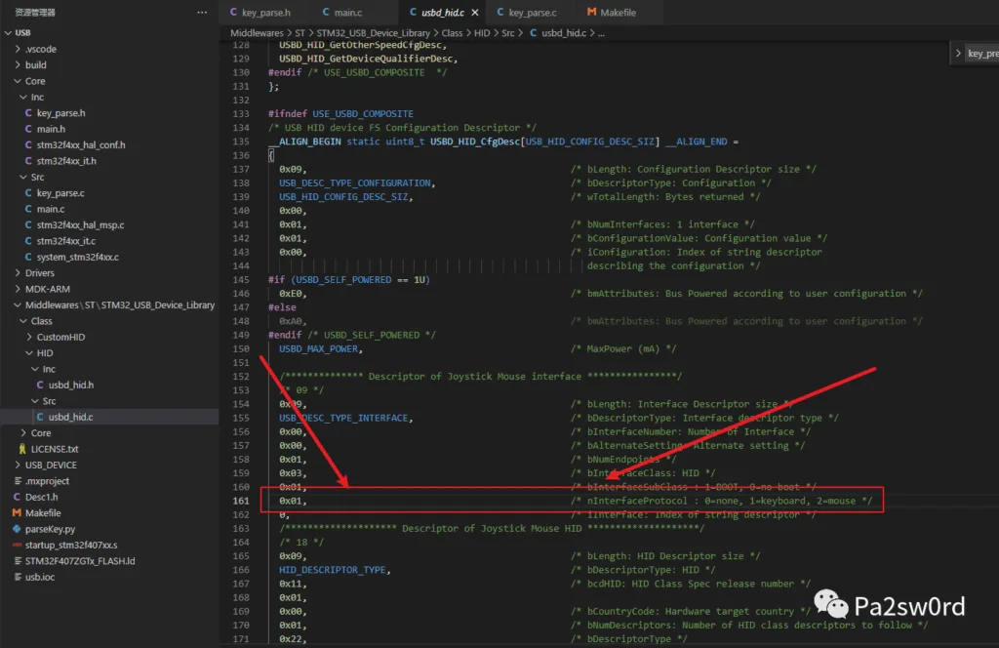This screenshot has width=999, height=648.
Task: Collapse the Src folder under Core
Action: [x=23, y=177]
